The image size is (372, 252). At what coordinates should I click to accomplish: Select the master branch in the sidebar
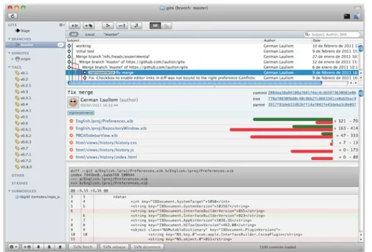(x=35, y=45)
